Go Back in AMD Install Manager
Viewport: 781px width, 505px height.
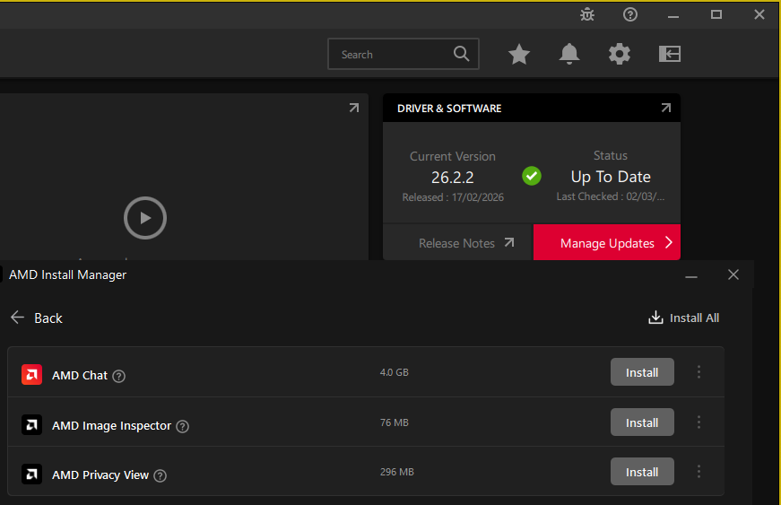[37, 318]
